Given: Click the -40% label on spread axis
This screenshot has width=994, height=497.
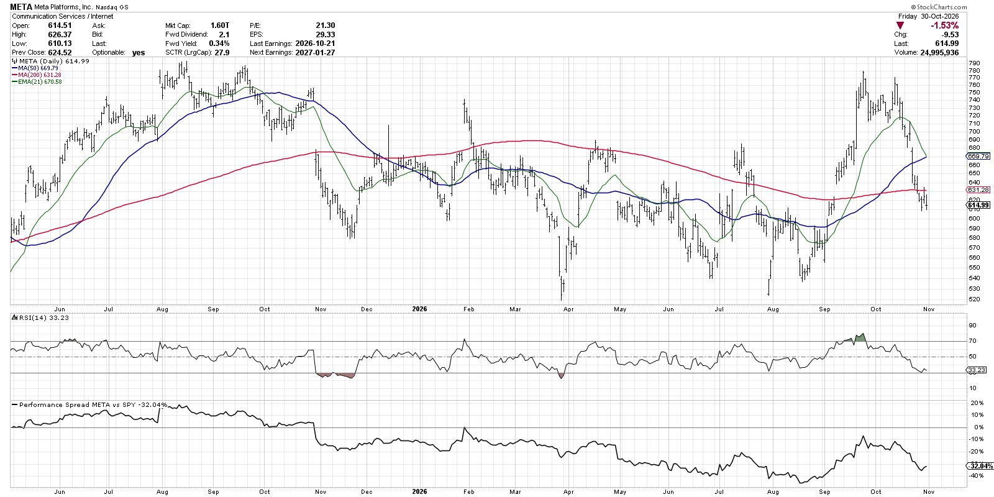Looking at the screenshot, I should [x=976, y=476].
